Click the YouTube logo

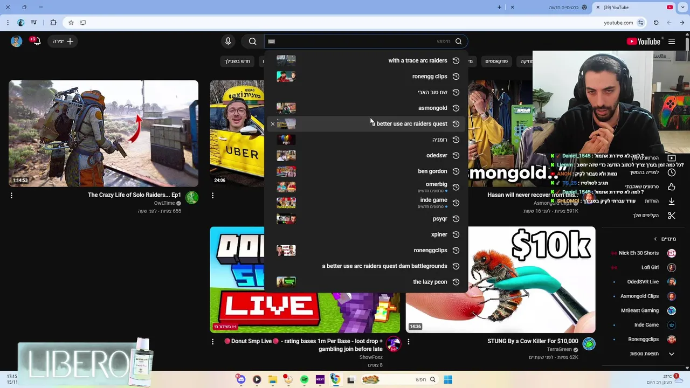click(644, 41)
